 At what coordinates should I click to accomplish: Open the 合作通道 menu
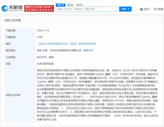(x=158, y=9)
